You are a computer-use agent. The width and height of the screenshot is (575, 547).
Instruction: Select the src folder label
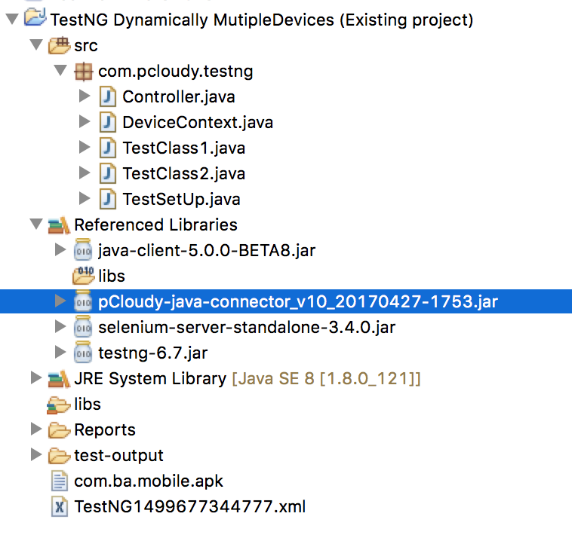[86, 46]
